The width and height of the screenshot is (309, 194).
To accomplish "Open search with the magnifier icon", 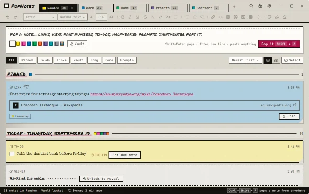I will (x=251, y=6).
